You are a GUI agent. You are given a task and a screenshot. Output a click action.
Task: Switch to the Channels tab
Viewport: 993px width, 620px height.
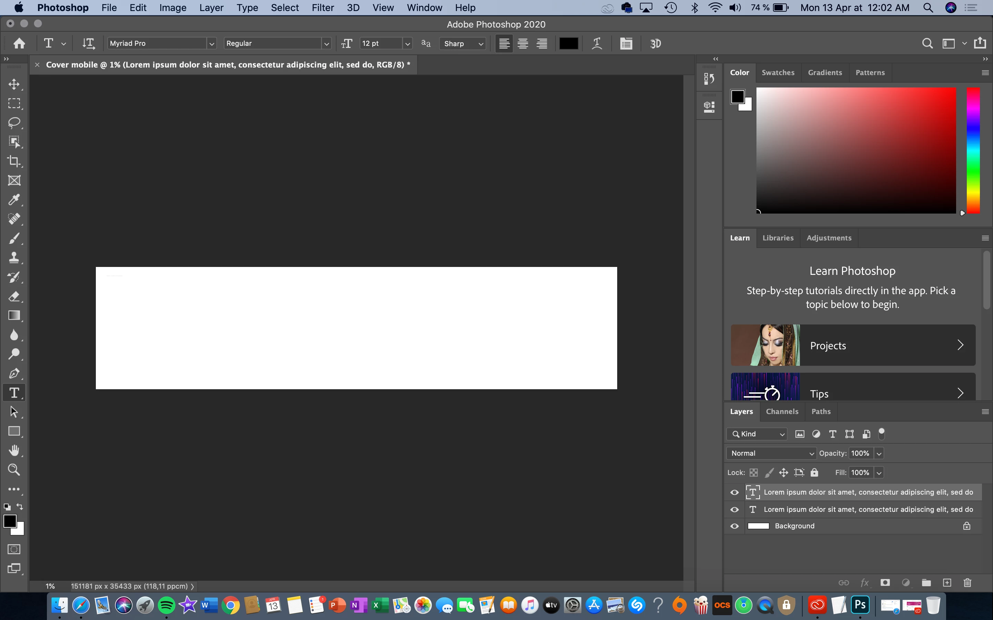(x=782, y=411)
